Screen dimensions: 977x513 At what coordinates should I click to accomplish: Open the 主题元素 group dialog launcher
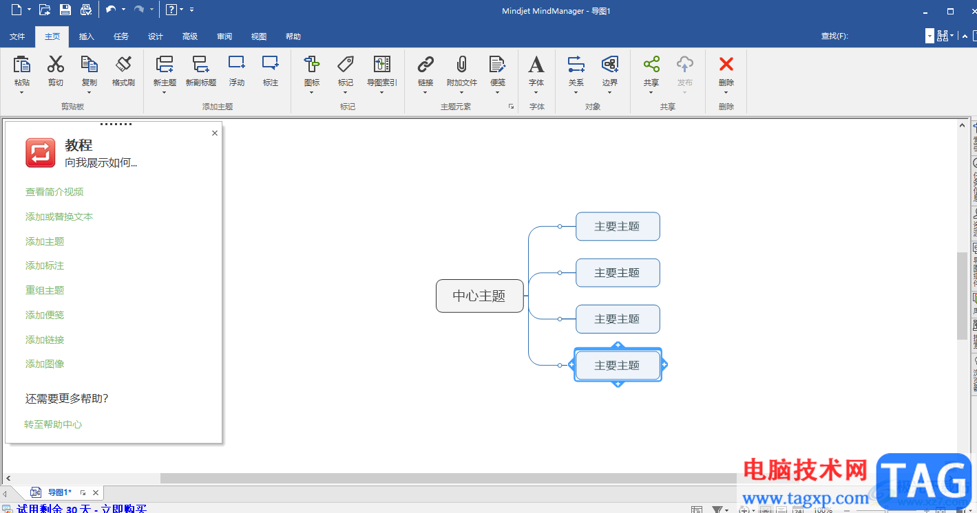tap(511, 107)
